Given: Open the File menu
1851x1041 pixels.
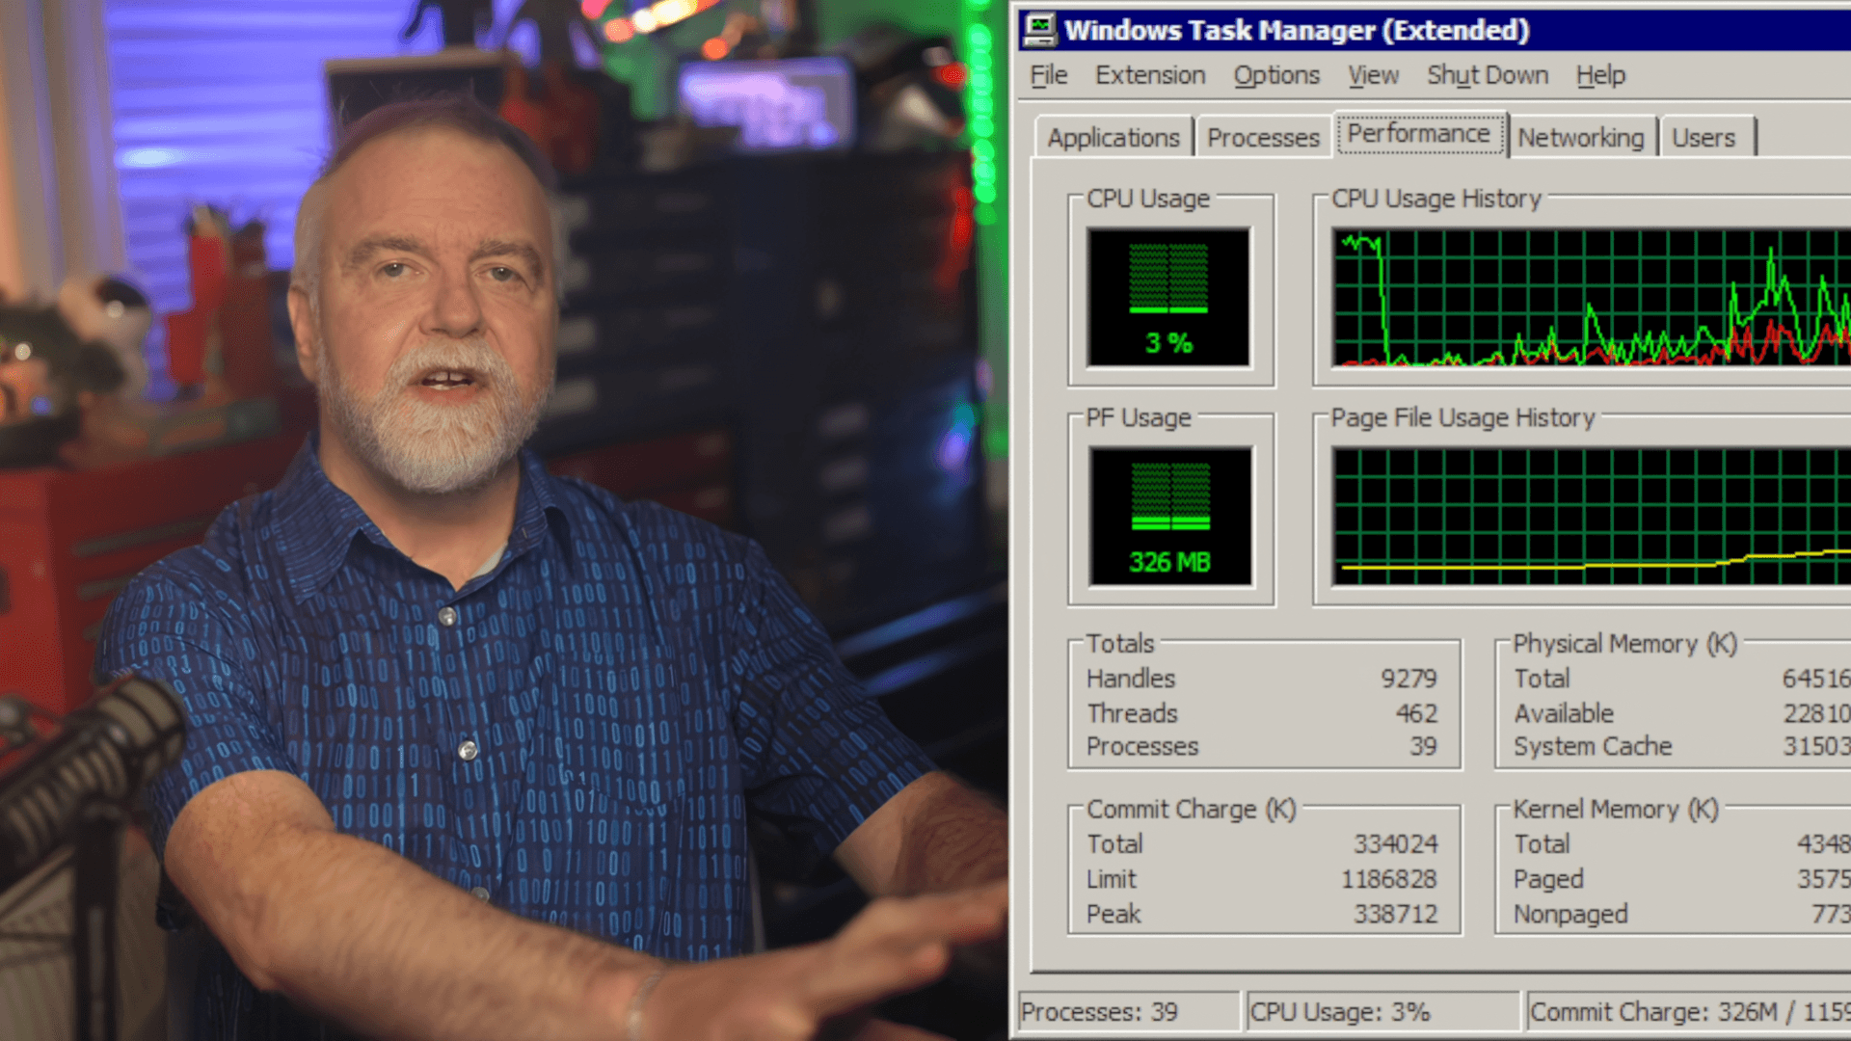Looking at the screenshot, I should click(x=1047, y=75).
